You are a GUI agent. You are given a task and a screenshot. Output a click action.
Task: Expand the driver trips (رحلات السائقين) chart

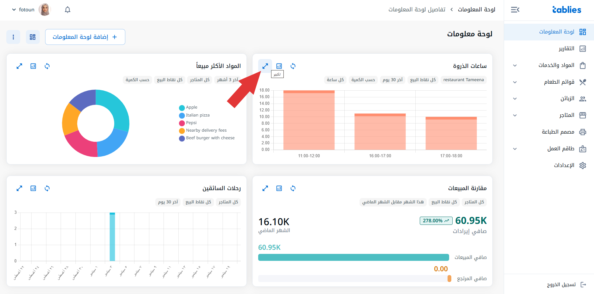click(19, 188)
